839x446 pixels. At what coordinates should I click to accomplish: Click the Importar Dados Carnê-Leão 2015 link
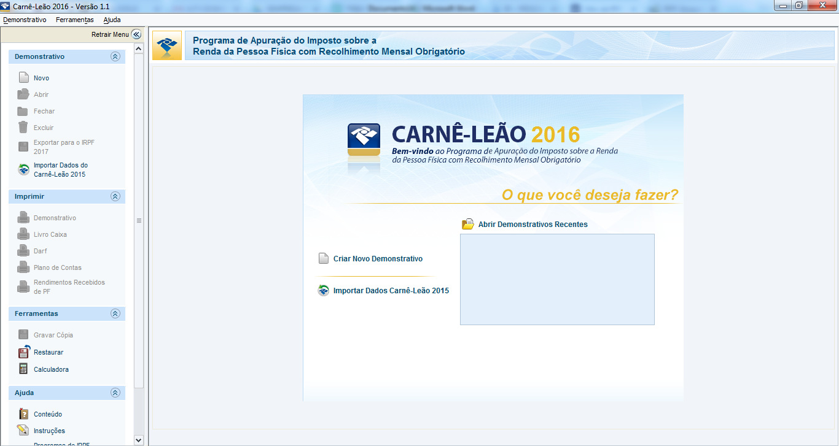391,291
